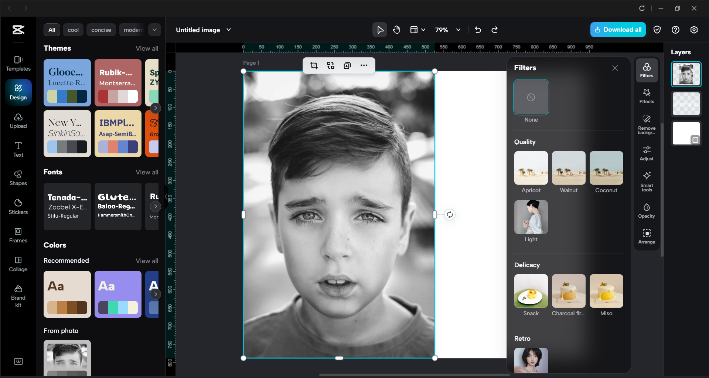Open View all under Fonts
709x378 pixels.
(x=147, y=172)
